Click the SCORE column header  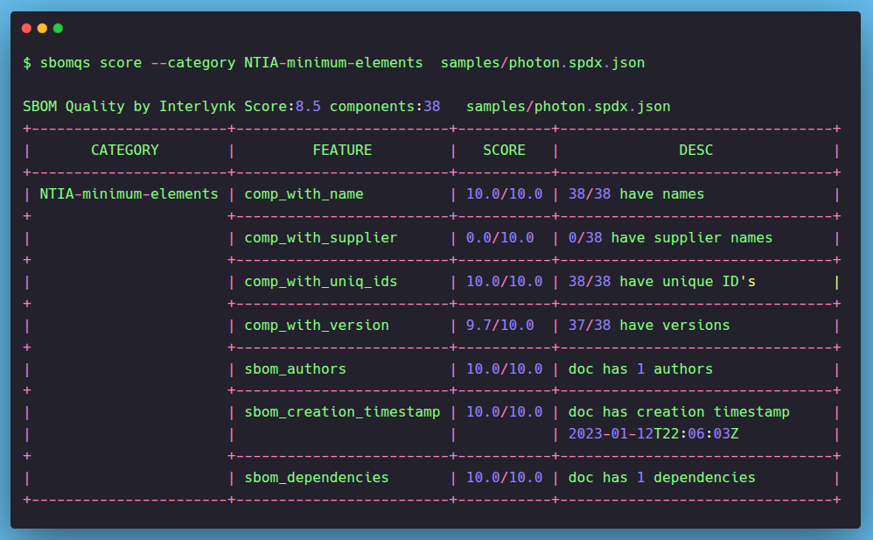(x=504, y=151)
